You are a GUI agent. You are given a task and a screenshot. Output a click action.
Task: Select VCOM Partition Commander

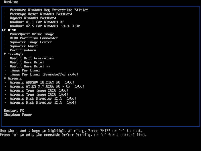coord(34,38)
